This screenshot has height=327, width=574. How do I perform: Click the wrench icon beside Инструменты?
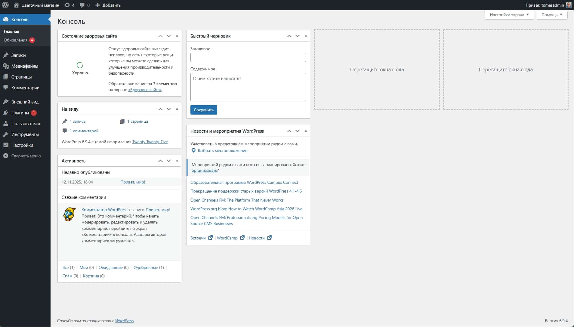(6, 134)
